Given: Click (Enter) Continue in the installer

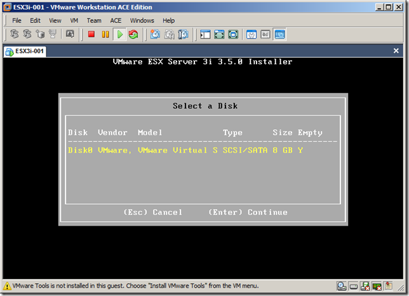Looking at the screenshot, I should (x=248, y=212).
